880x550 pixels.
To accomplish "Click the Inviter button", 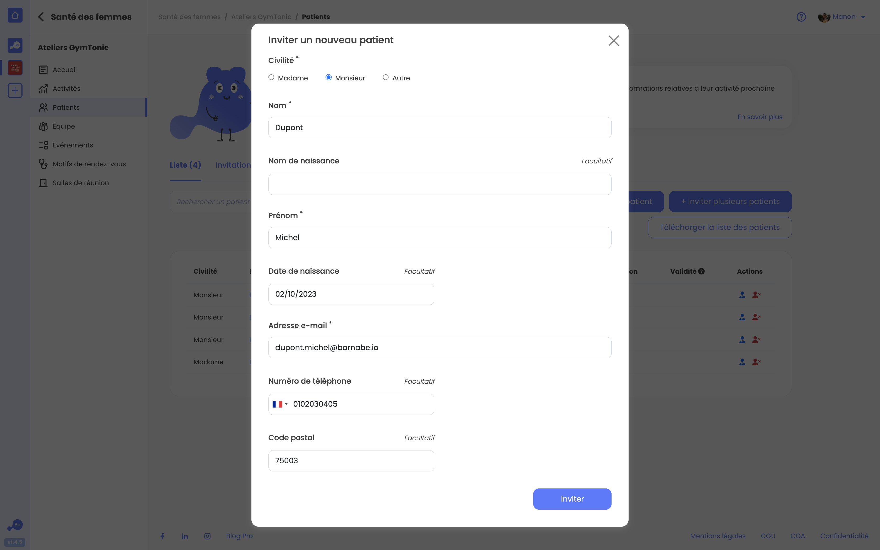I will 572,499.
